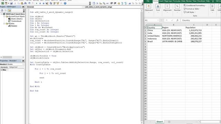Toggle breakpoint with the hand icon
The height and width of the screenshot is (124, 221).
[119, 3]
